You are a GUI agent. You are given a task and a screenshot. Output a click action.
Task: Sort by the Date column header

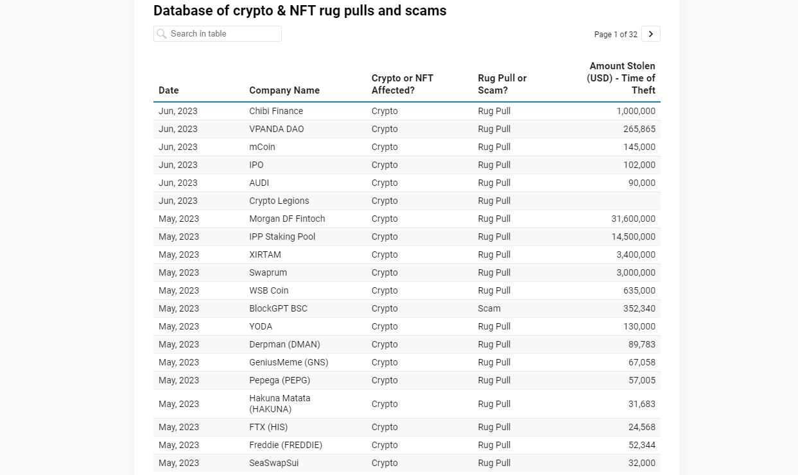(169, 90)
